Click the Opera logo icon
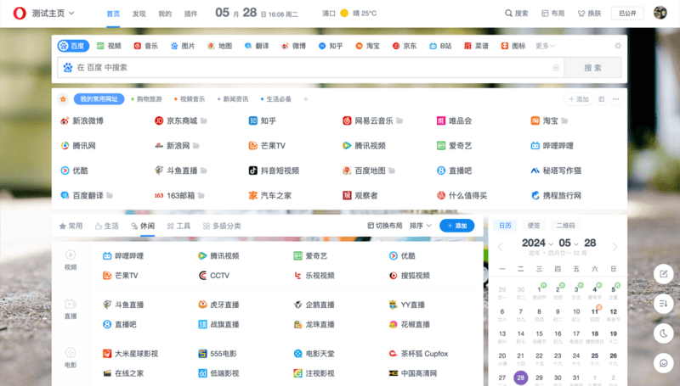The height and width of the screenshot is (386, 680). coord(20,14)
